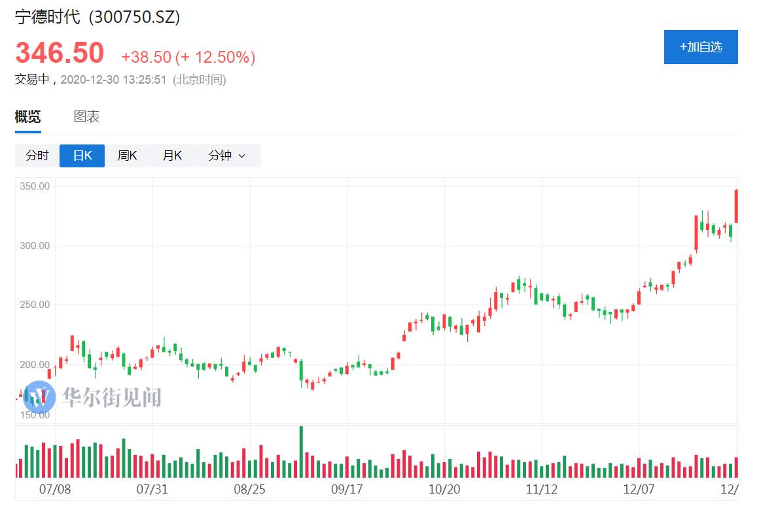Click the tallest green volume bar
This screenshot has width=759, height=506.
click(301, 452)
